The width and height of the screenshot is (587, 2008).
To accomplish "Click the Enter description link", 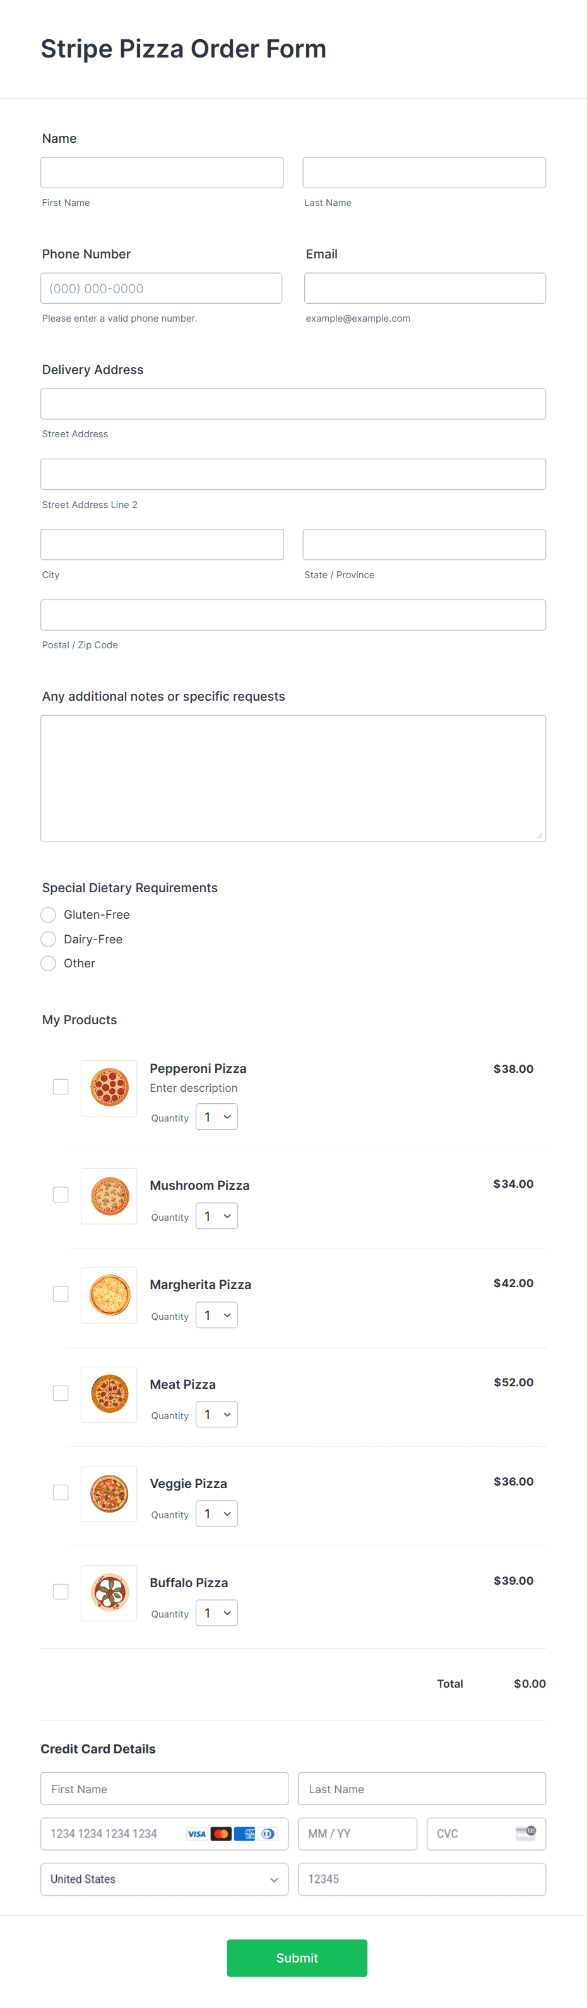I will tap(193, 1087).
